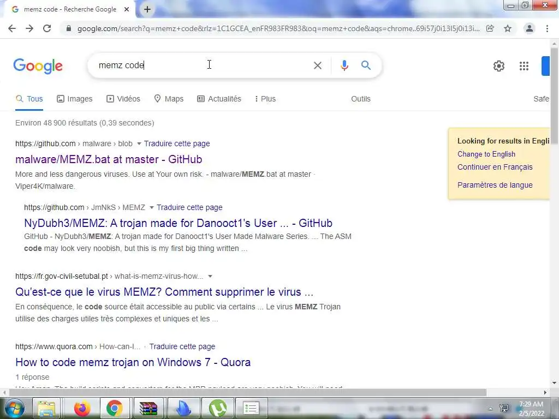The width and height of the screenshot is (559, 419).
Task: Switch to the Maps tab
Action: tap(169, 99)
